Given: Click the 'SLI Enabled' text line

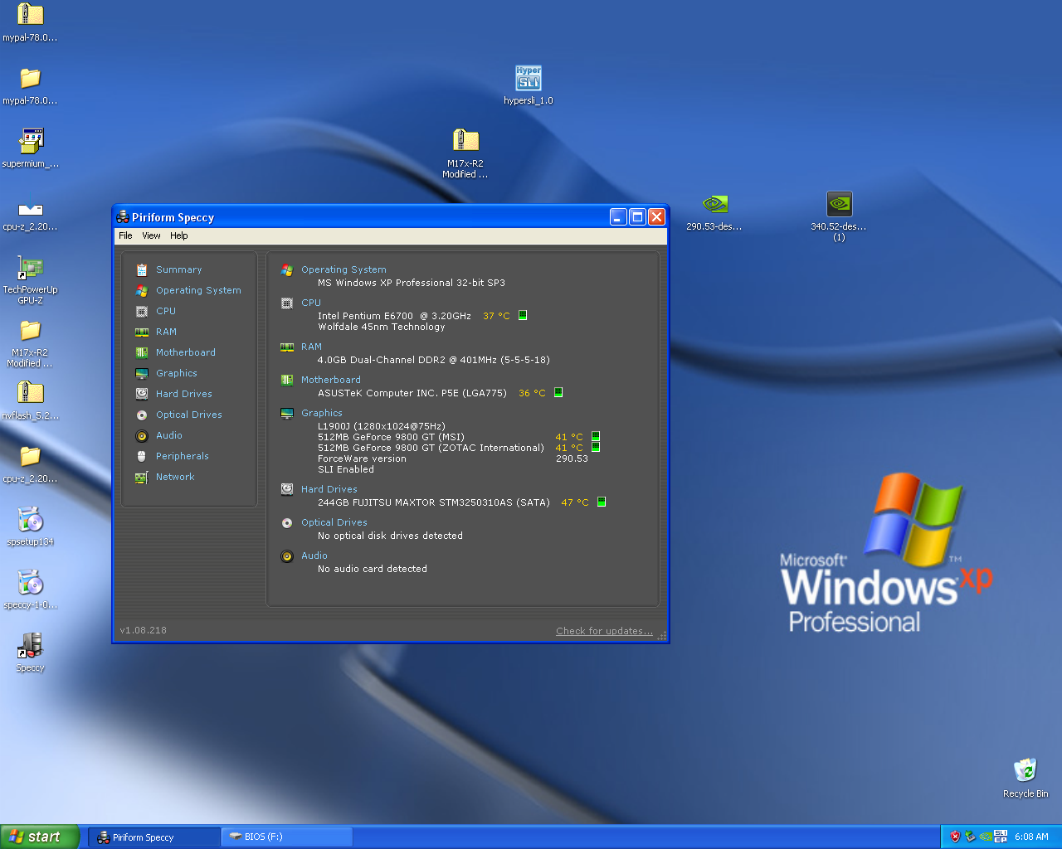Looking at the screenshot, I should tap(346, 469).
